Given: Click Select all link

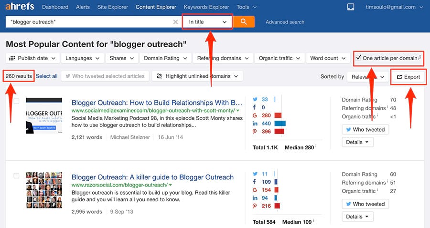Looking at the screenshot, I should (47, 76).
